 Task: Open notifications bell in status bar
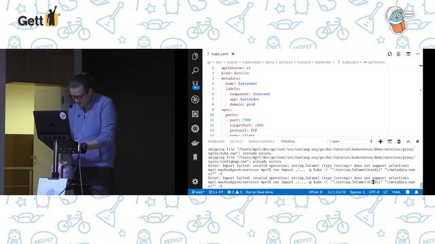[x=417, y=192]
